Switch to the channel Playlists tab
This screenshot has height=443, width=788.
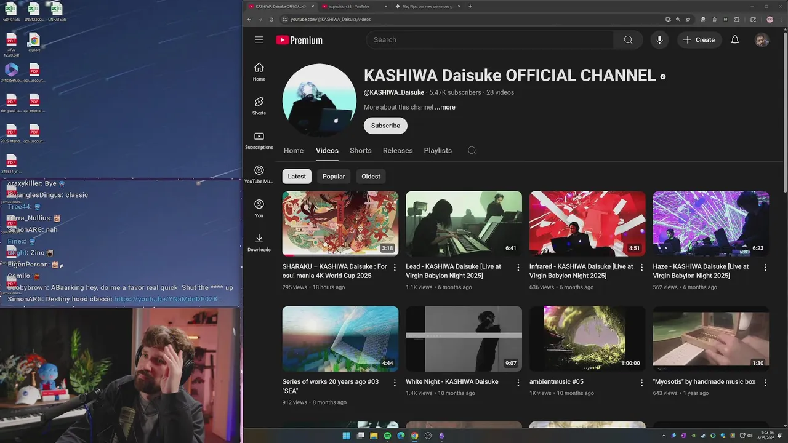pyautogui.click(x=438, y=151)
